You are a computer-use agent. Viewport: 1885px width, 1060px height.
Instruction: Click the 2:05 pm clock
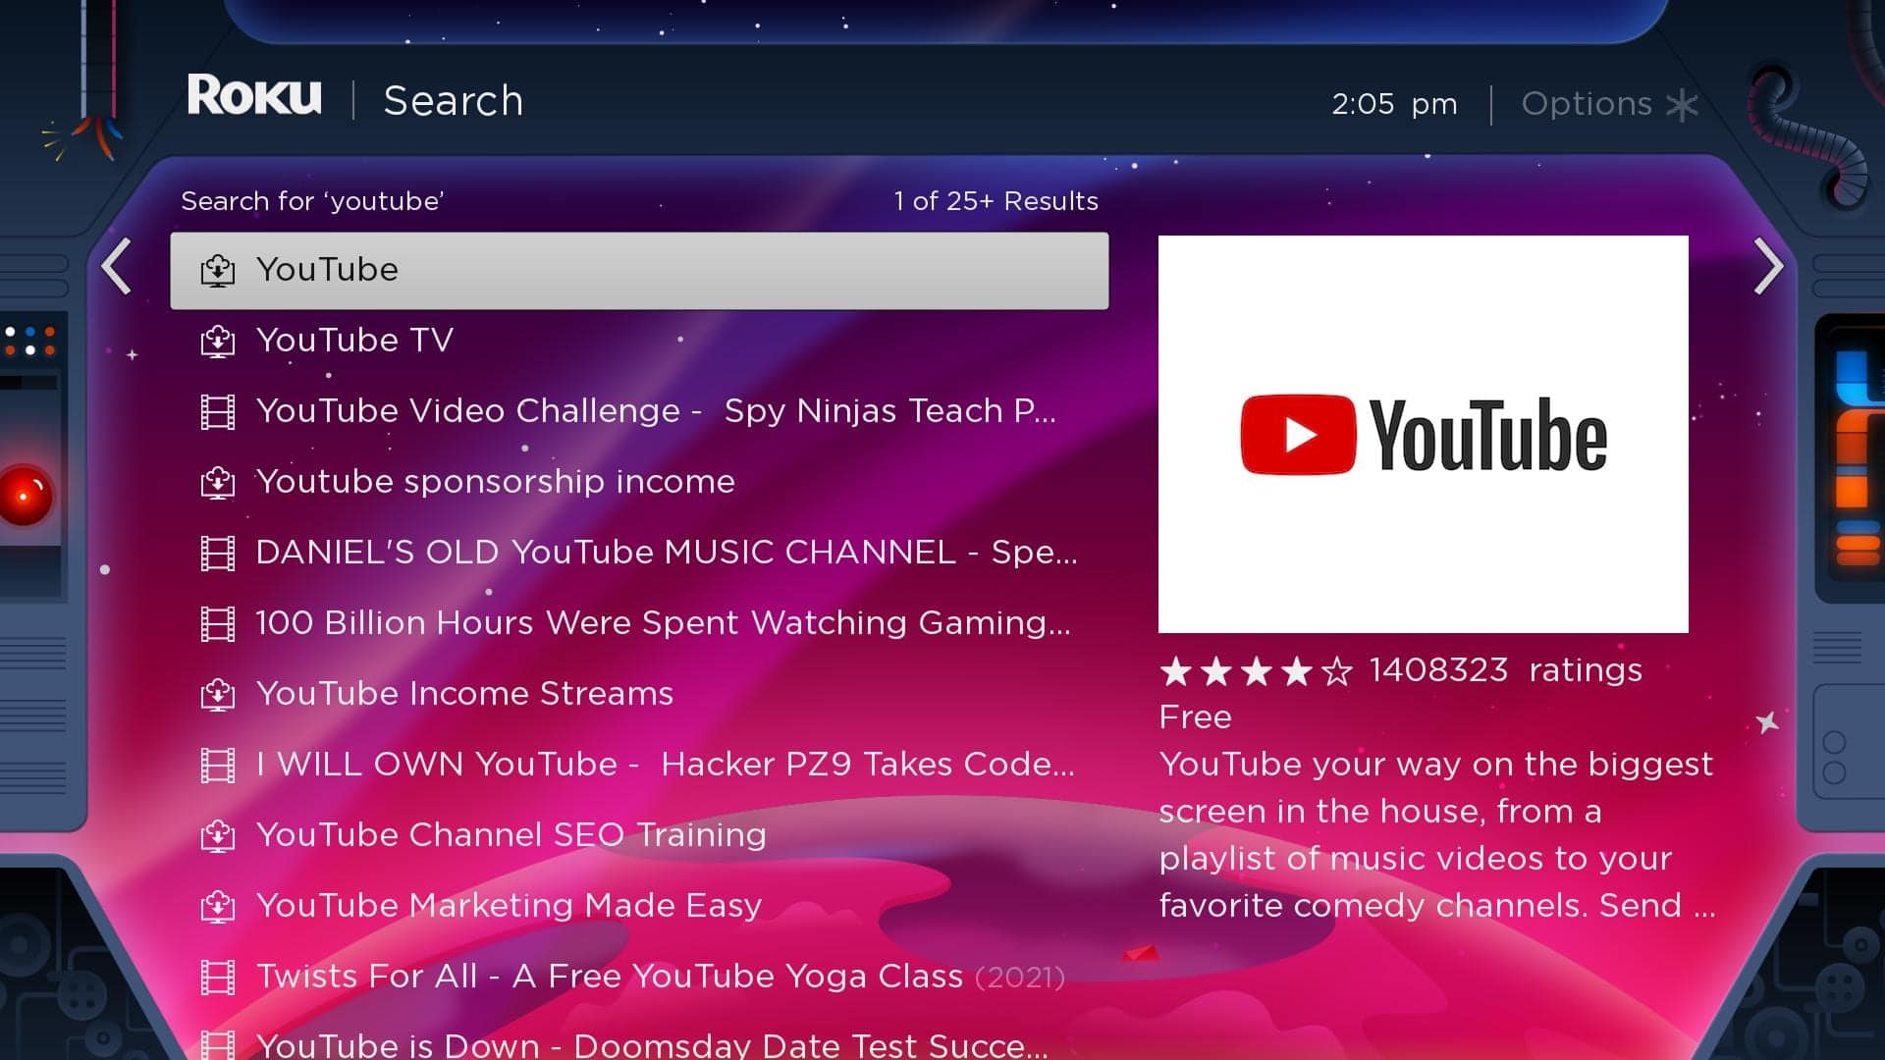click(1394, 104)
